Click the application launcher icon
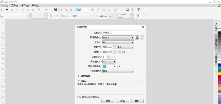 [139, 10]
